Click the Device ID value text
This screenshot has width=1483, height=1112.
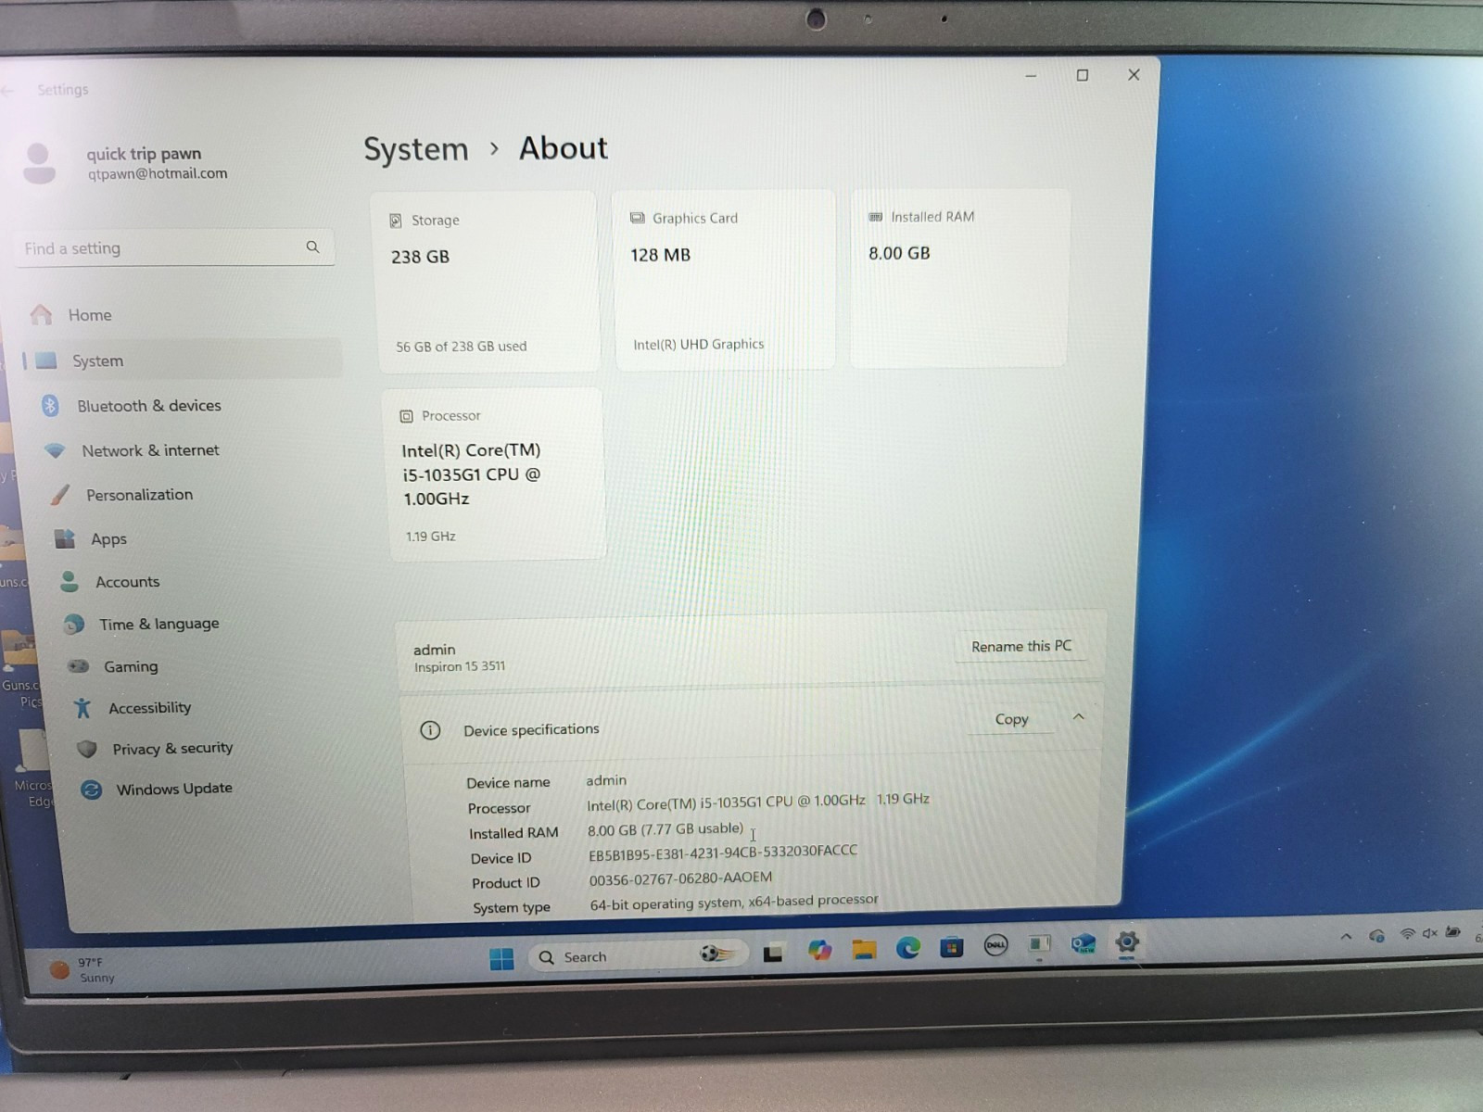(x=723, y=853)
